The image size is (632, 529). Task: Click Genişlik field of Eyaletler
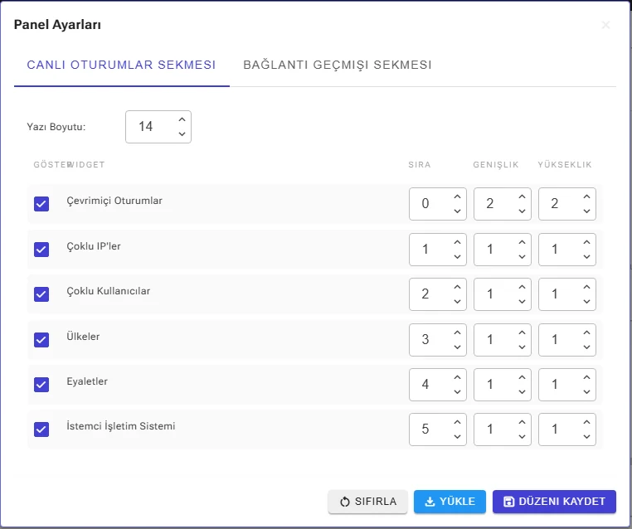[503, 385]
